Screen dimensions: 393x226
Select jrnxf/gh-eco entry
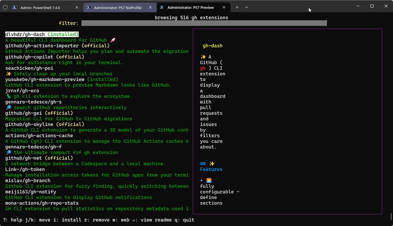coord(22,90)
